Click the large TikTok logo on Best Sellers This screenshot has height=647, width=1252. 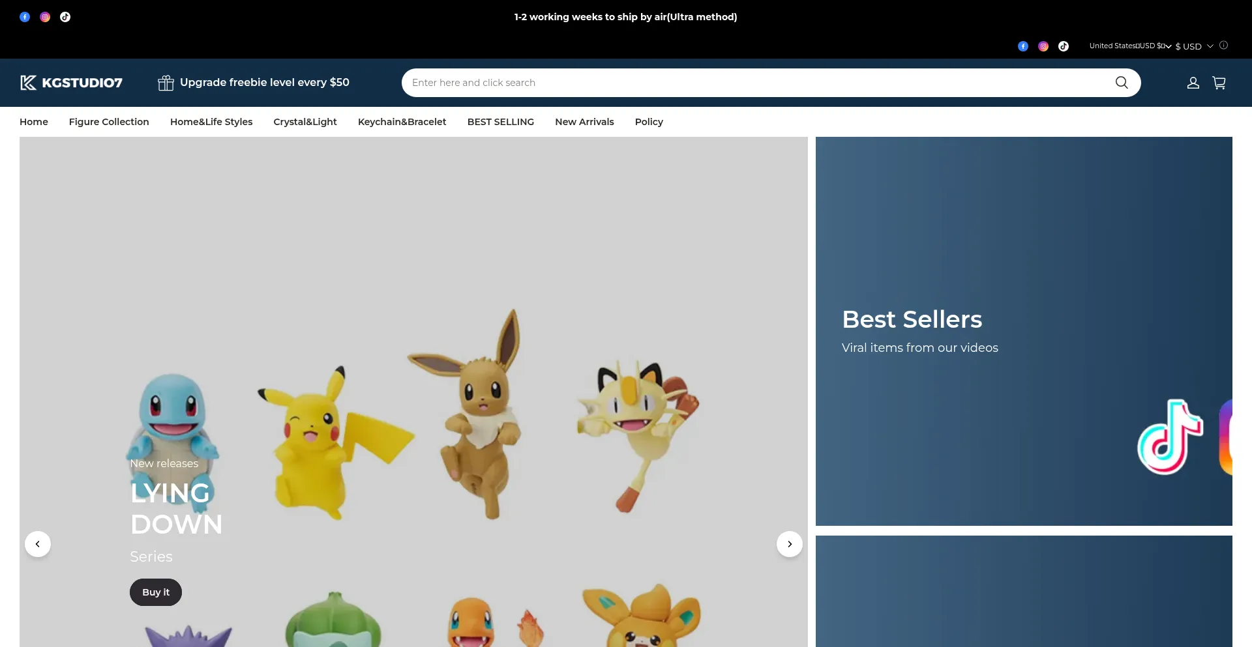point(1170,437)
